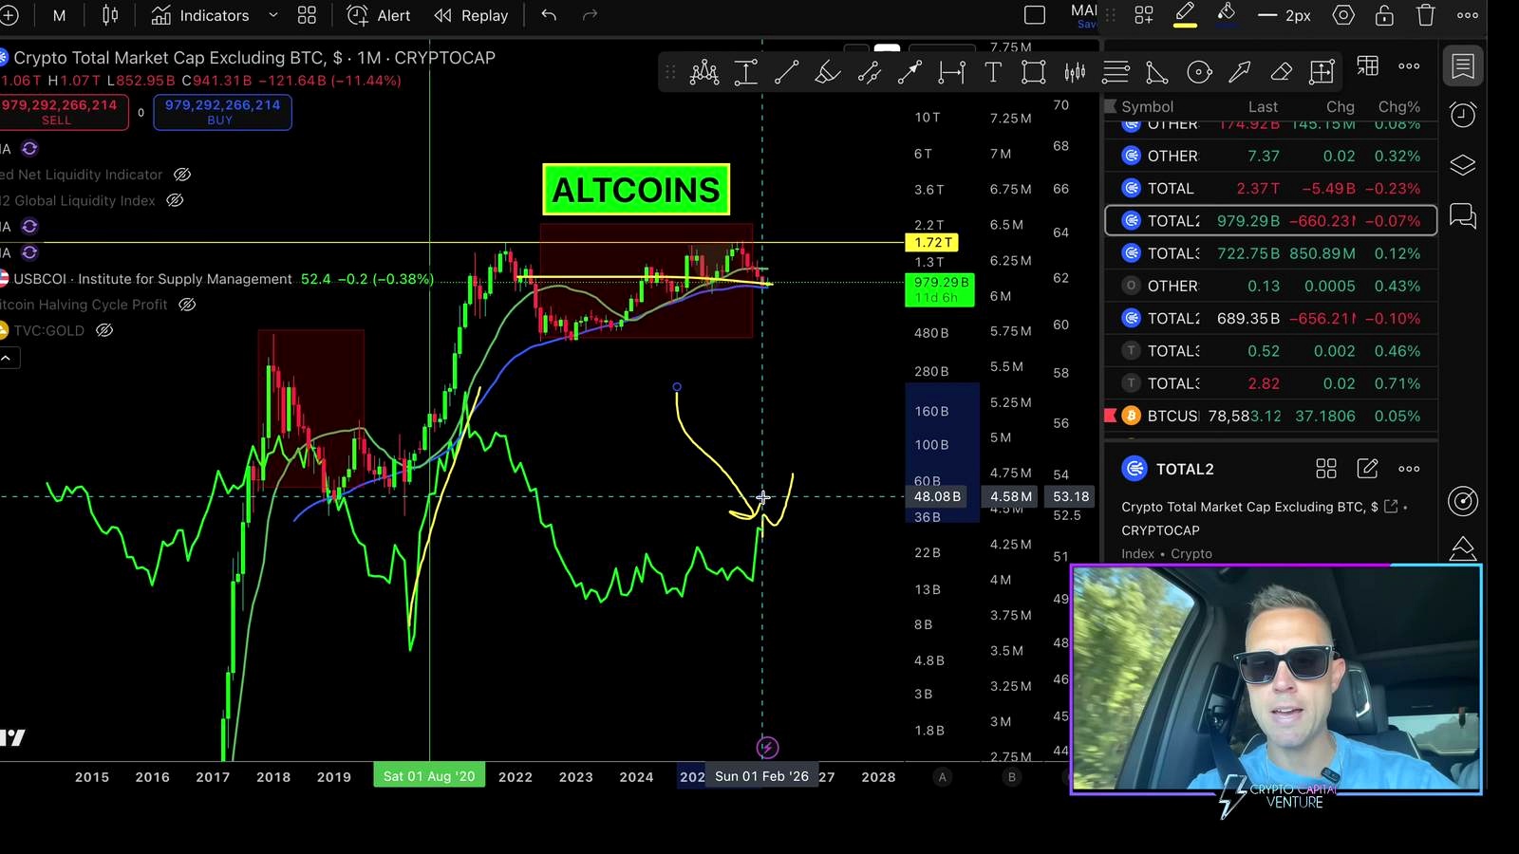Select the highlighter brush tool
Image resolution: width=1519 pixels, height=854 pixels.
pos(828,72)
